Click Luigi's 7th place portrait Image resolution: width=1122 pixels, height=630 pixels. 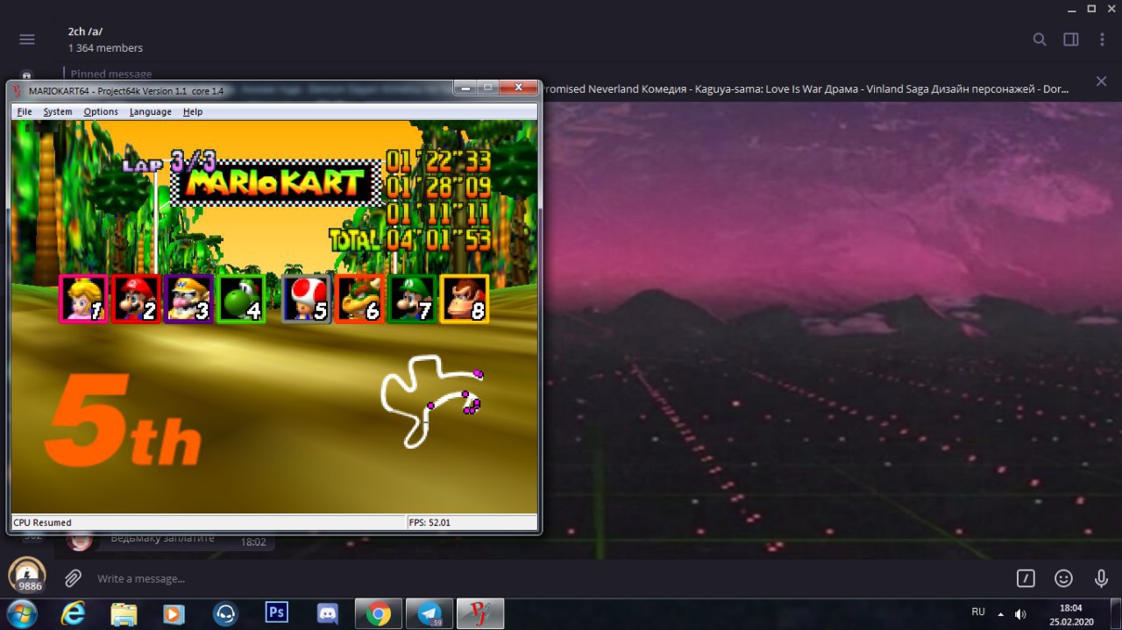(x=412, y=299)
